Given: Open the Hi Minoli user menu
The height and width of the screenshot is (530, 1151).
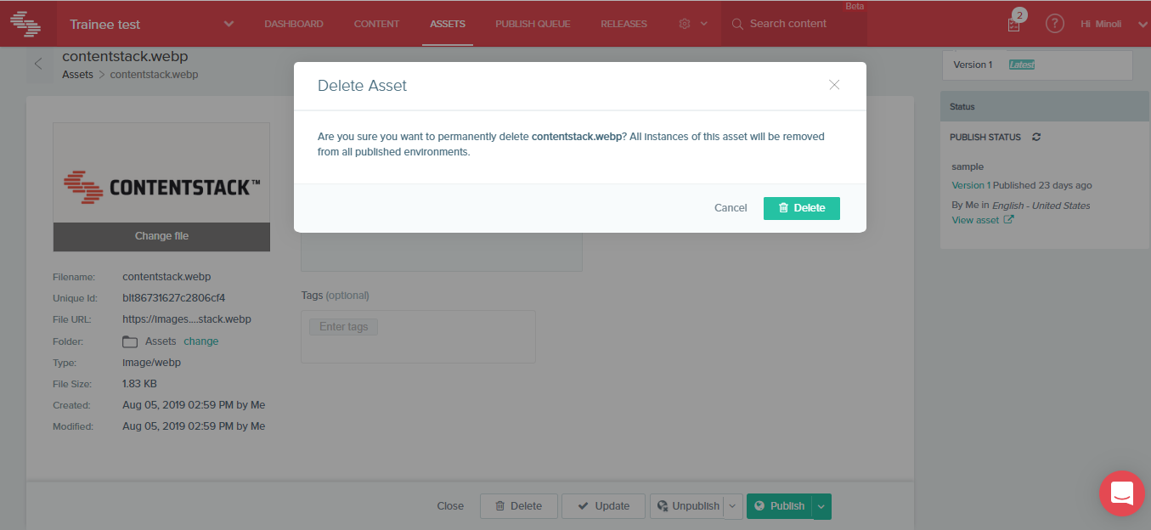Looking at the screenshot, I should [x=1113, y=24].
